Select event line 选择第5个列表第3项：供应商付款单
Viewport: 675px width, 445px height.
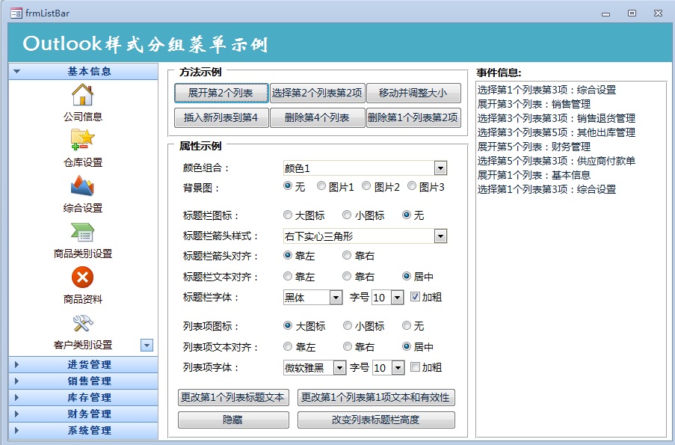click(x=556, y=161)
